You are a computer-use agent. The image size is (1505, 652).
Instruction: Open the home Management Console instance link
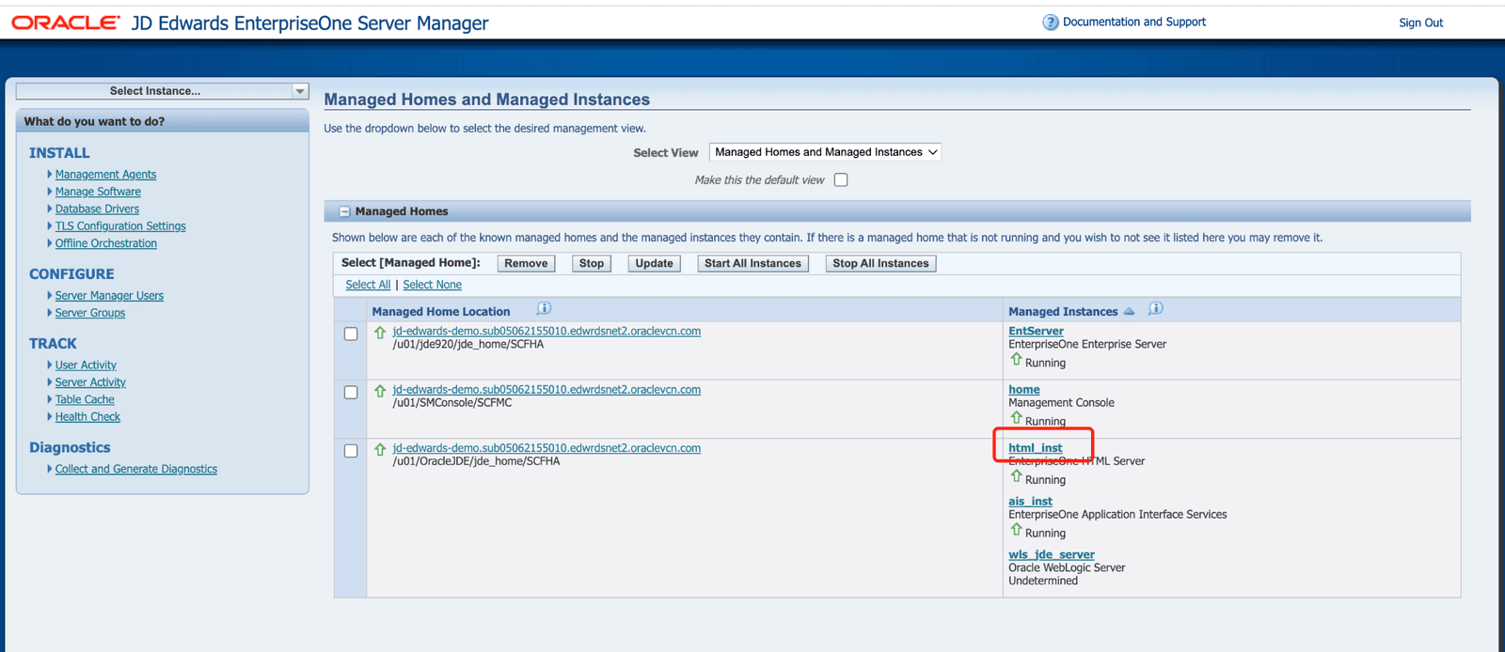1024,389
